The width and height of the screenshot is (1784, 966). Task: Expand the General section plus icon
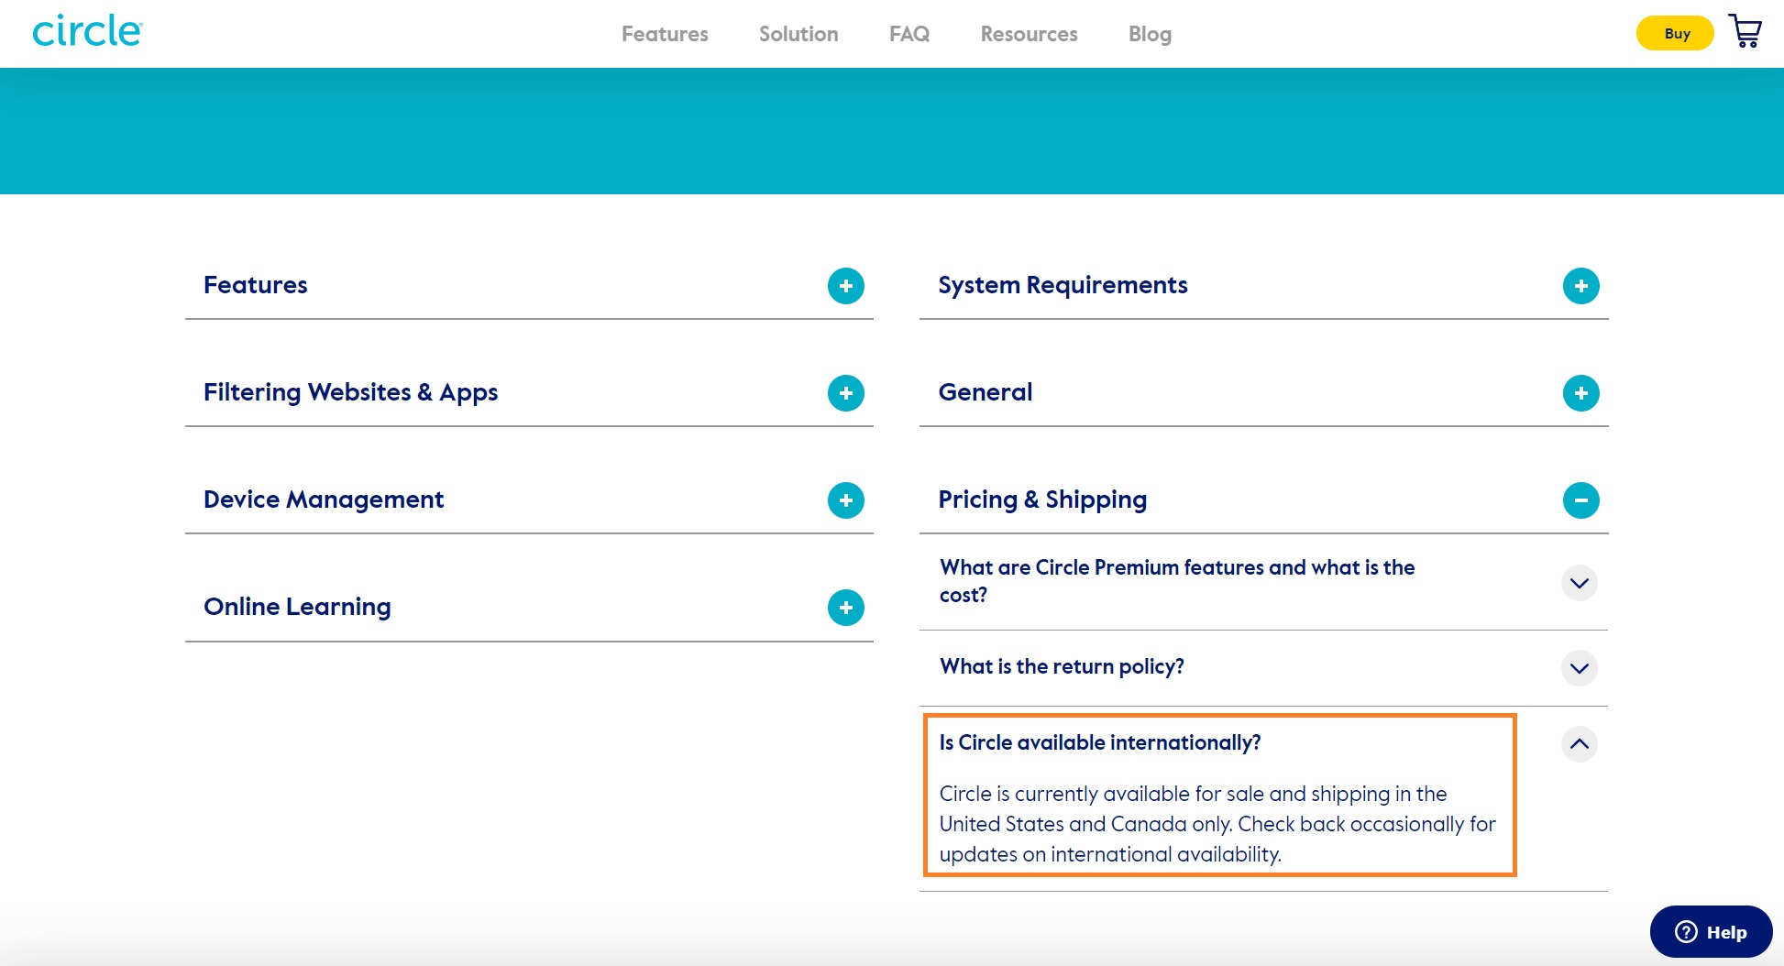pyautogui.click(x=1580, y=393)
